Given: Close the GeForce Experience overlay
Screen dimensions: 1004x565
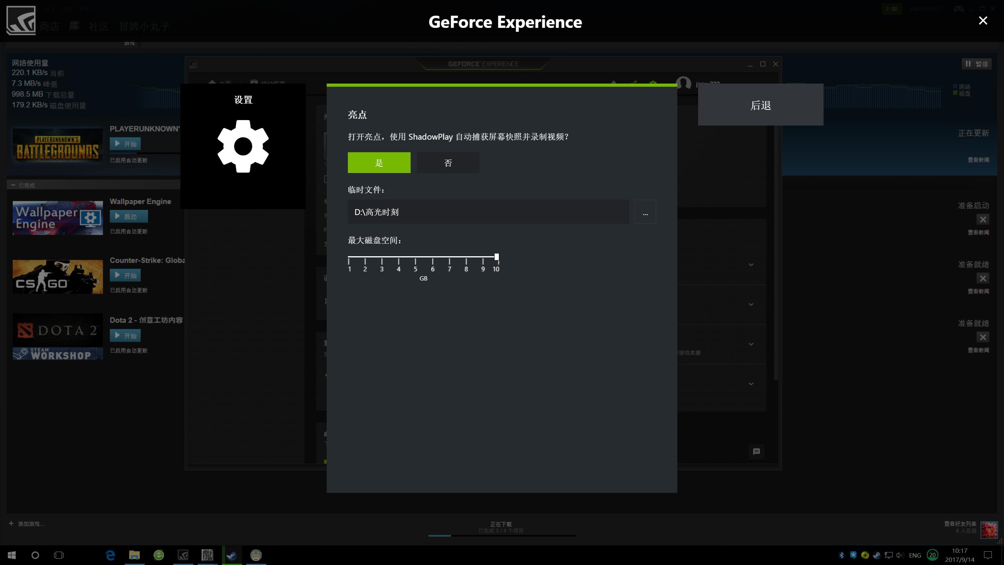Looking at the screenshot, I should [983, 21].
